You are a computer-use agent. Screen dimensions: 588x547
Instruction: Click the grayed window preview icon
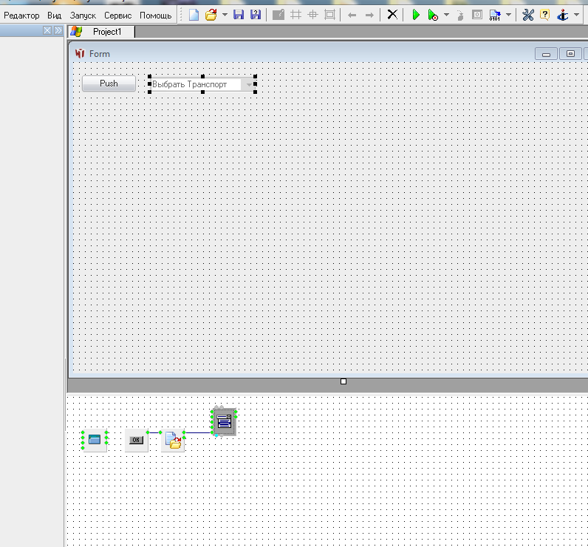(477, 15)
